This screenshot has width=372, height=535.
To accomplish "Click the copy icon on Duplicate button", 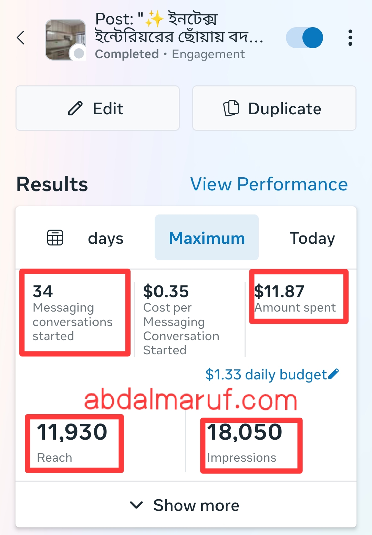I will pyautogui.click(x=231, y=108).
